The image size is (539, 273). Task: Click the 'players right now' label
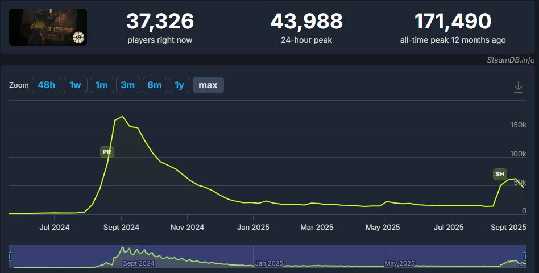click(160, 40)
